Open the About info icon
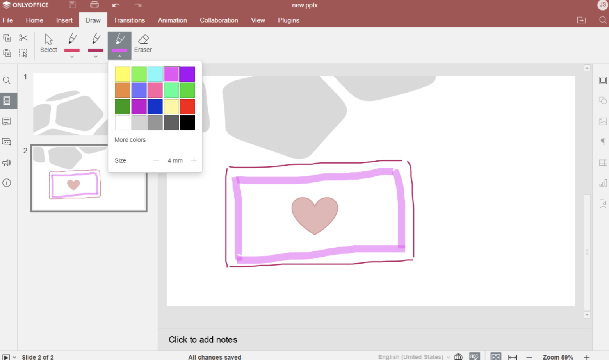Screen dimensions: 609x360 click(7, 183)
